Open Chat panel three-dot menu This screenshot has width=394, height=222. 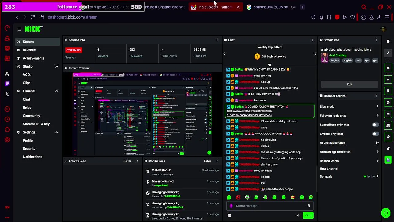(x=313, y=40)
